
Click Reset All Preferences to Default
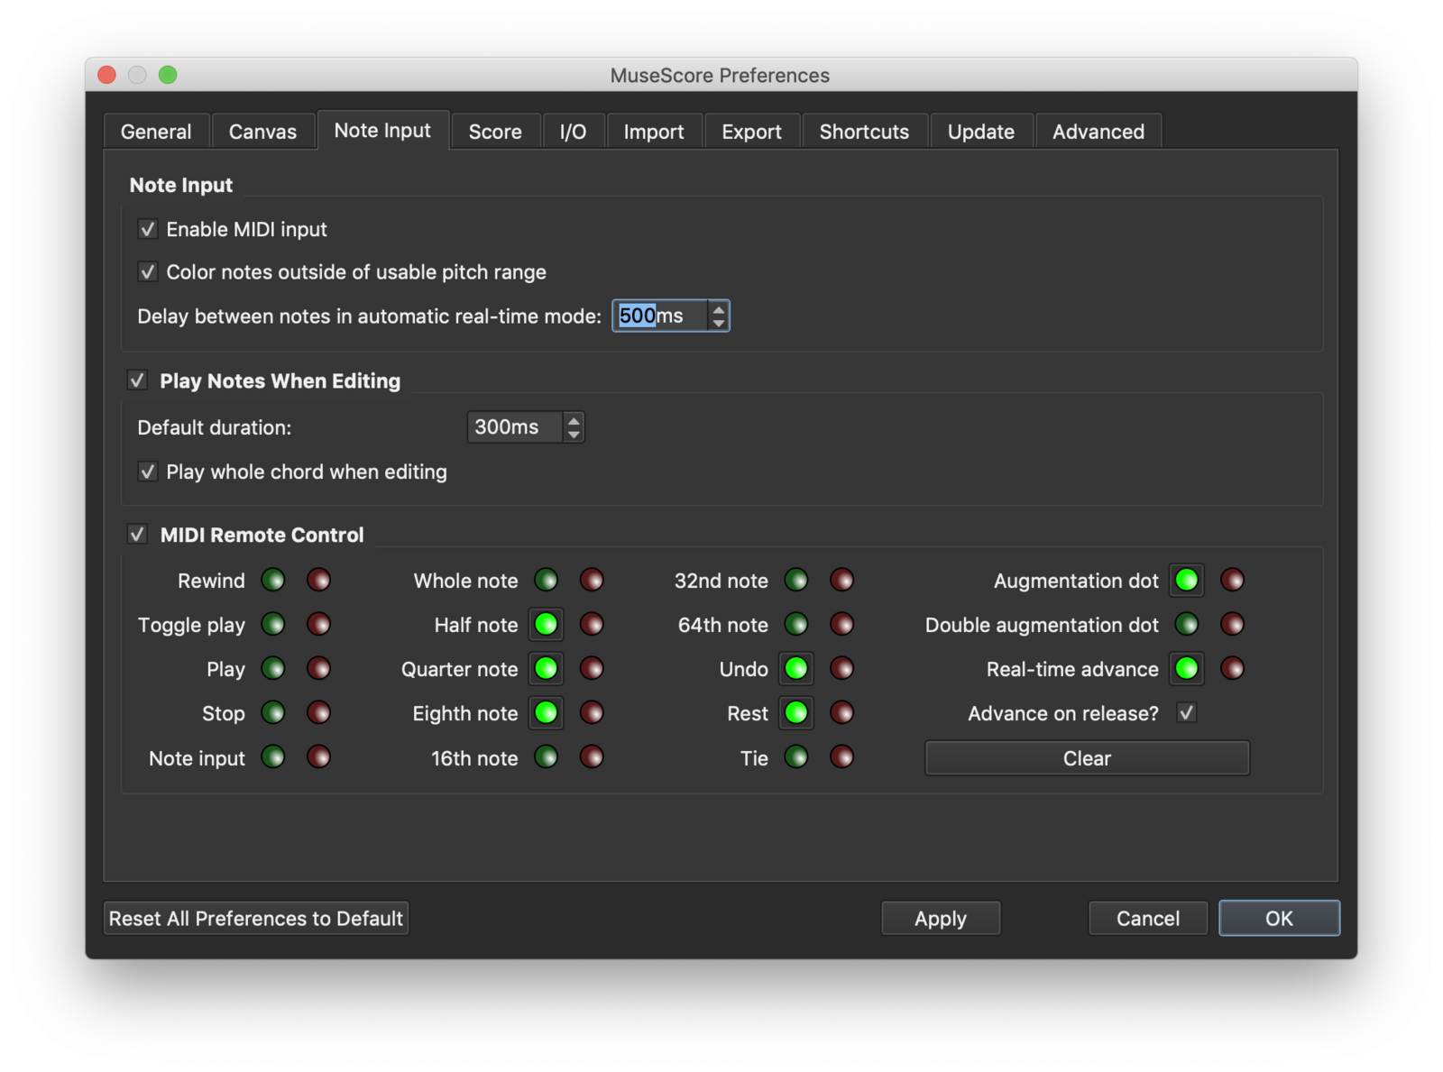coord(256,919)
